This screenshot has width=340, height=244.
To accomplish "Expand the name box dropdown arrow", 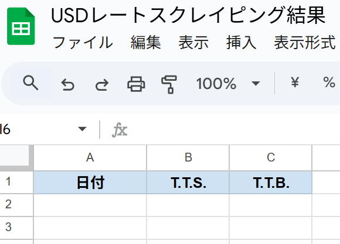I will coord(82,129).
